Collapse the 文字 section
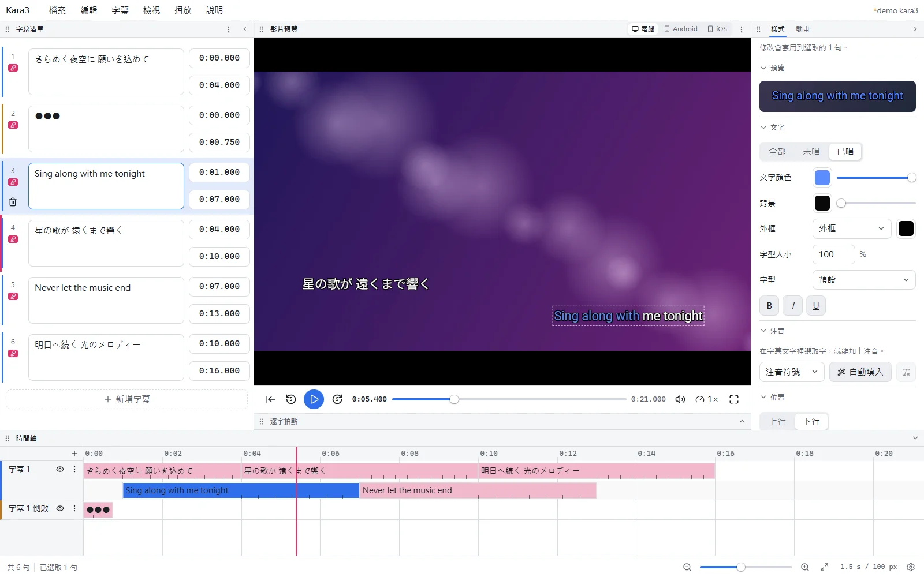 pyautogui.click(x=772, y=128)
